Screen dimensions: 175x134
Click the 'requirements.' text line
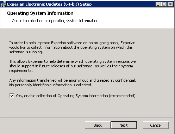21,71
